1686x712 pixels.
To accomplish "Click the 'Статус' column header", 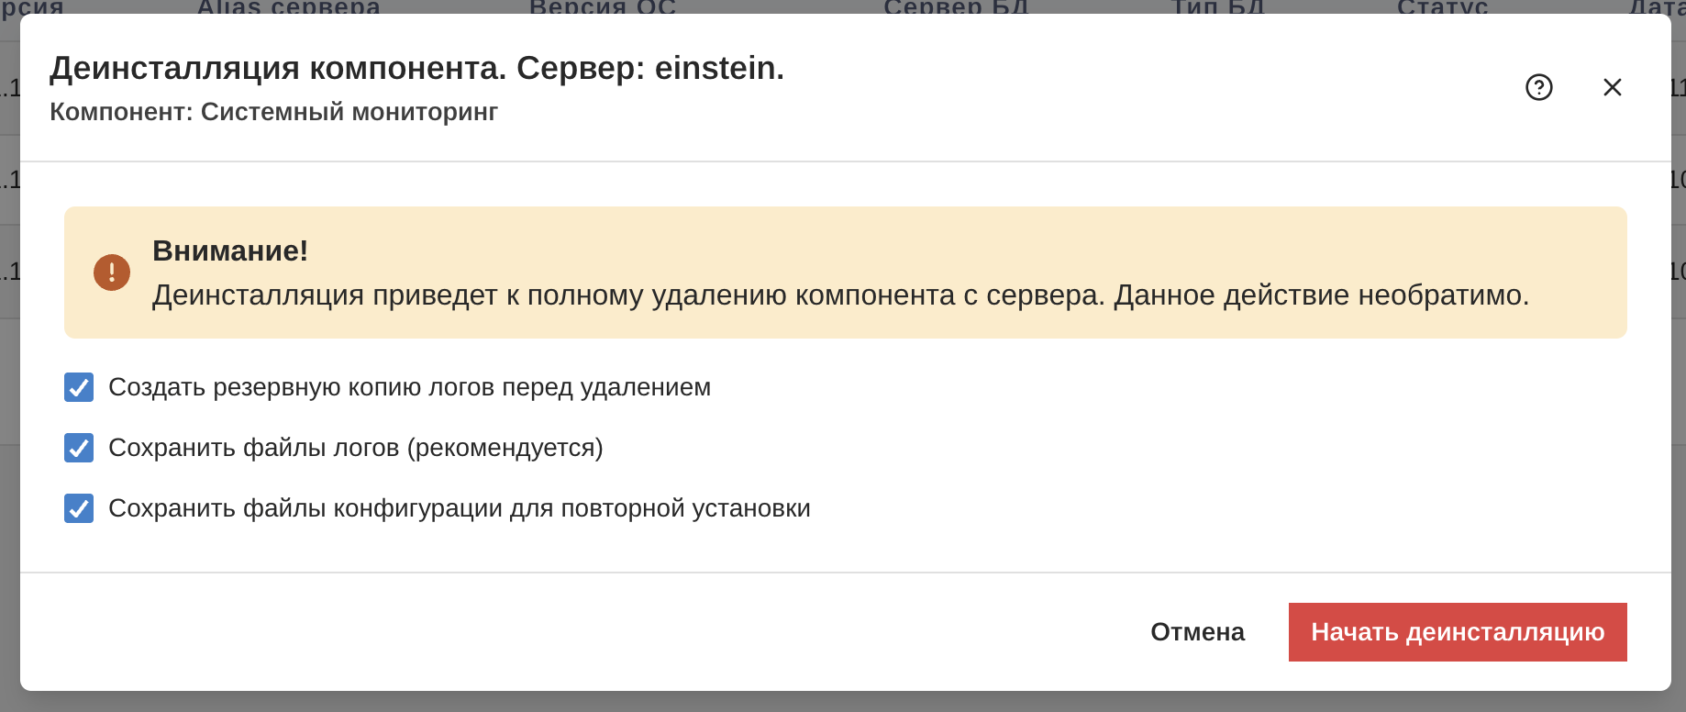I will click(1441, 7).
